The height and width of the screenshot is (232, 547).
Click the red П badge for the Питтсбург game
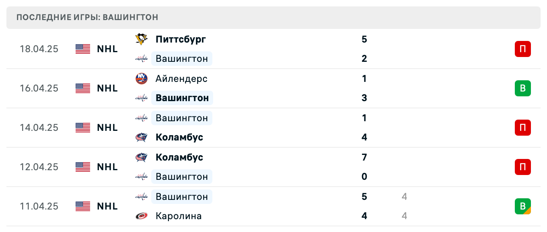coord(522,49)
